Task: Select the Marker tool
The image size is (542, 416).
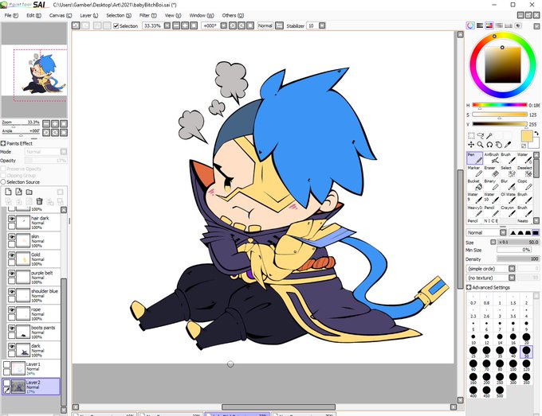Action: [474, 172]
